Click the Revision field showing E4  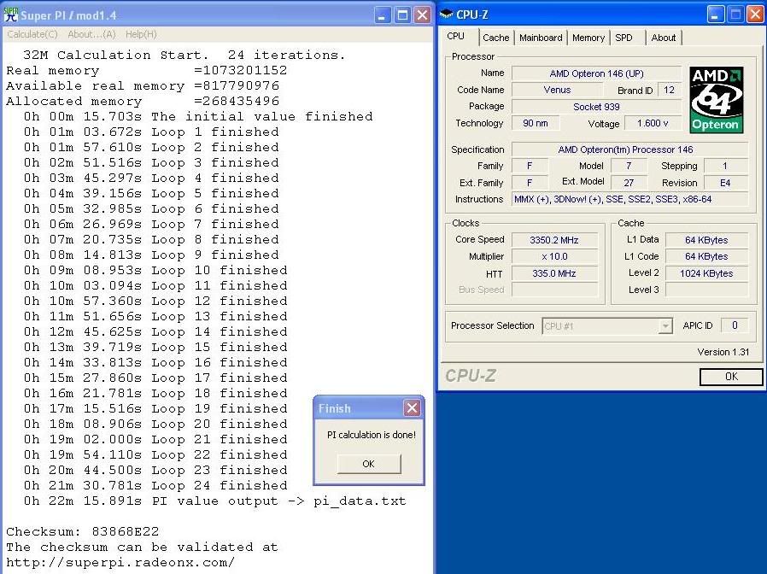725,183
